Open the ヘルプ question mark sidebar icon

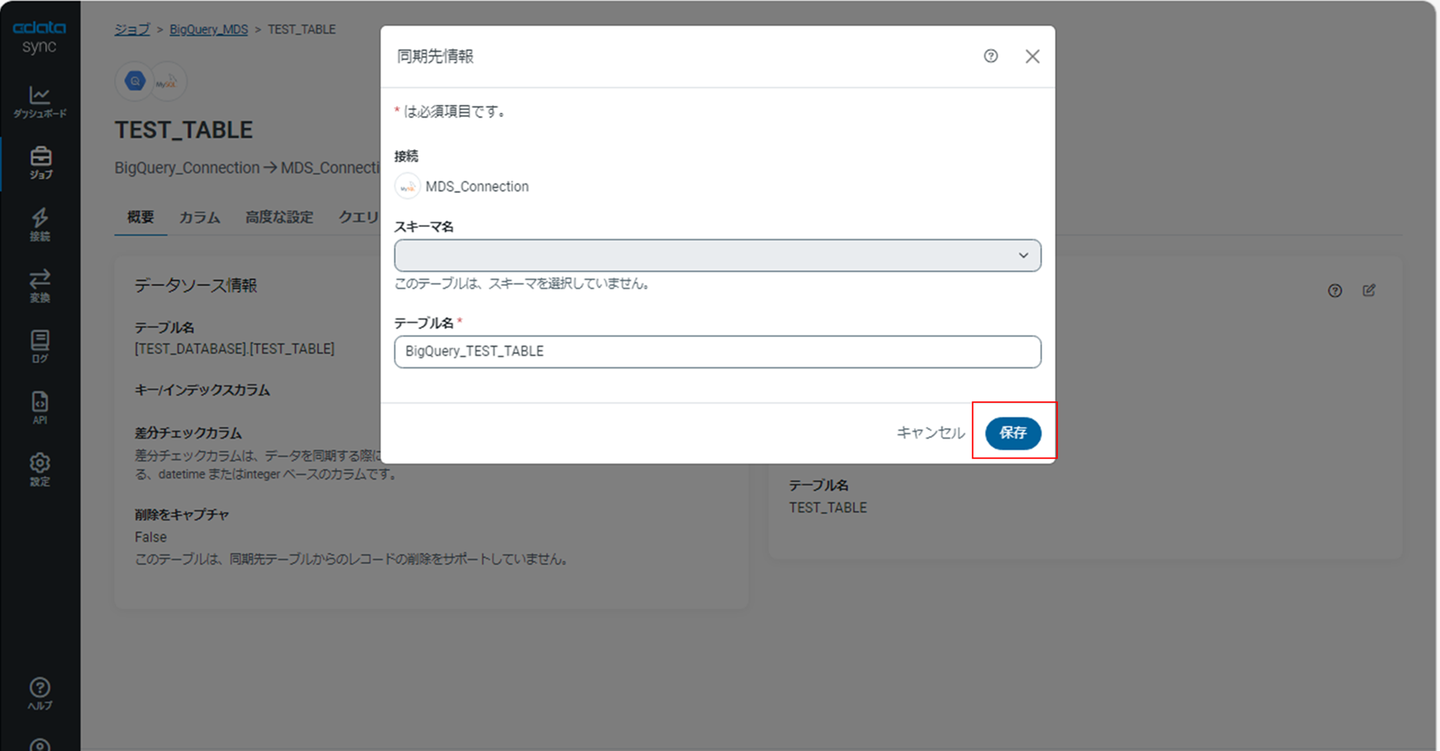coord(40,694)
